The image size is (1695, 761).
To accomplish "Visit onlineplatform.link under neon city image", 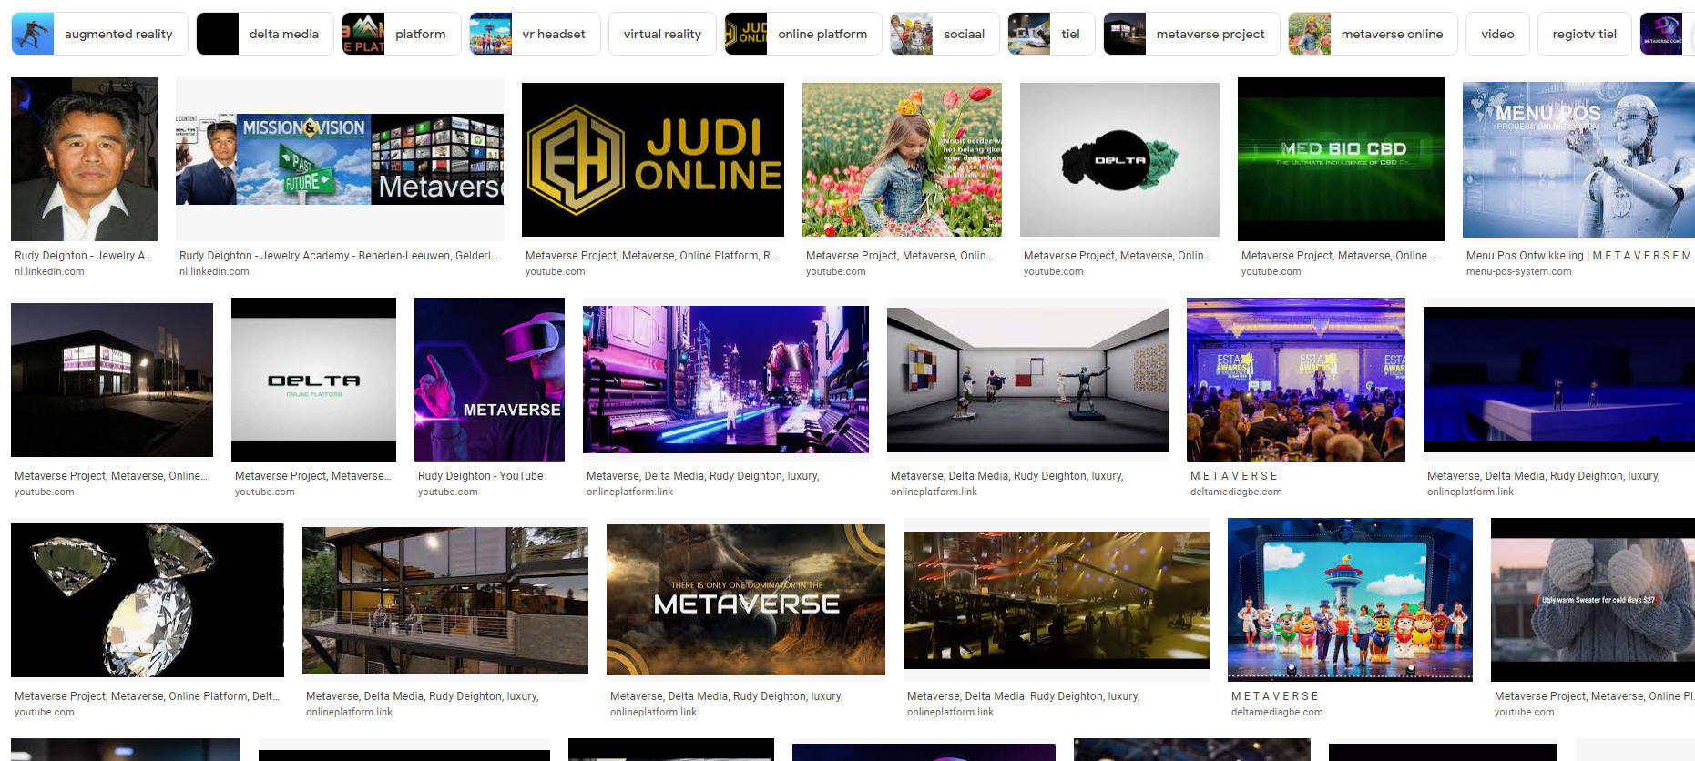I will point(629,492).
